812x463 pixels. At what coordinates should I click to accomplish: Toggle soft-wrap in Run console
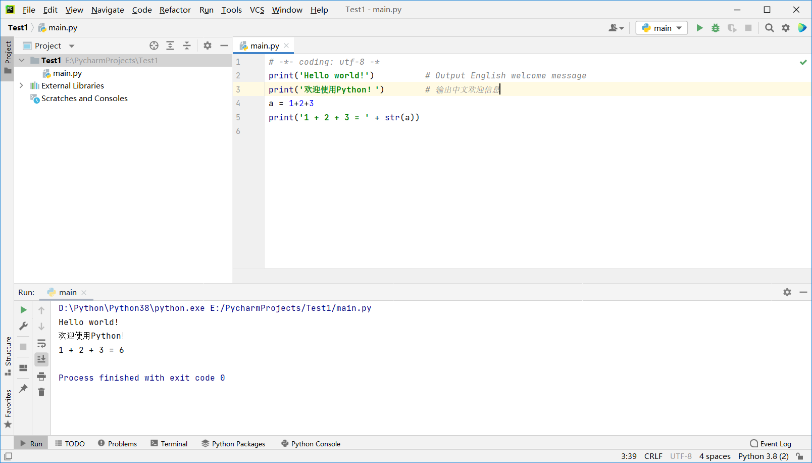coord(41,343)
